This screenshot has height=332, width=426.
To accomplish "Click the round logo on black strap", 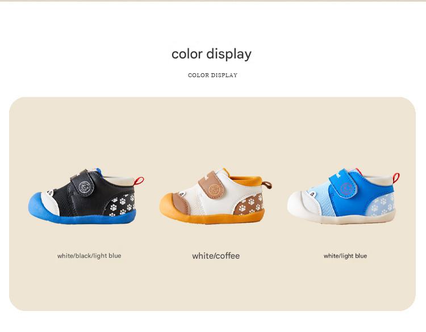I will coord(85,187).
